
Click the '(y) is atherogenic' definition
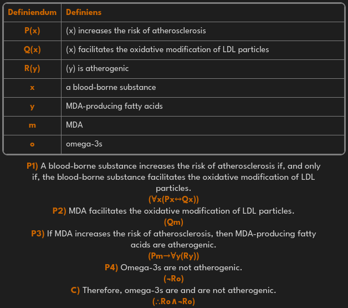[97, 68]
